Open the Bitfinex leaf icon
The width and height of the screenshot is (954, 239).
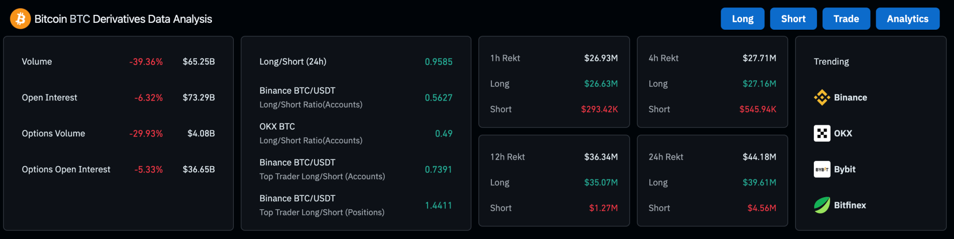tap(822, 205)
